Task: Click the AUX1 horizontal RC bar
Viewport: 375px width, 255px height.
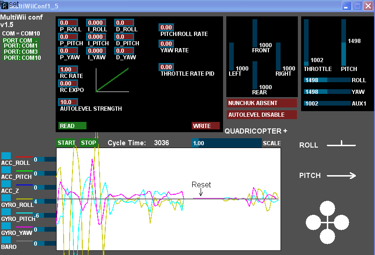Action: (x=327, y=103)
